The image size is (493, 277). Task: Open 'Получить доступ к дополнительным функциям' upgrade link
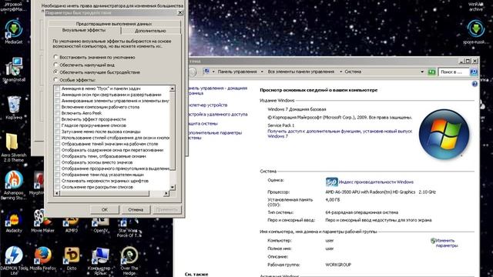340,134
